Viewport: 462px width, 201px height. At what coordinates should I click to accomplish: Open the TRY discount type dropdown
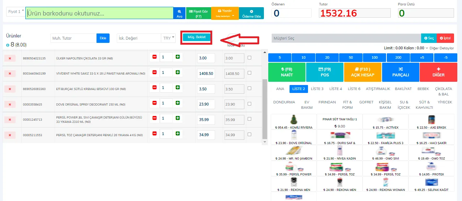(x=168, y=38)
